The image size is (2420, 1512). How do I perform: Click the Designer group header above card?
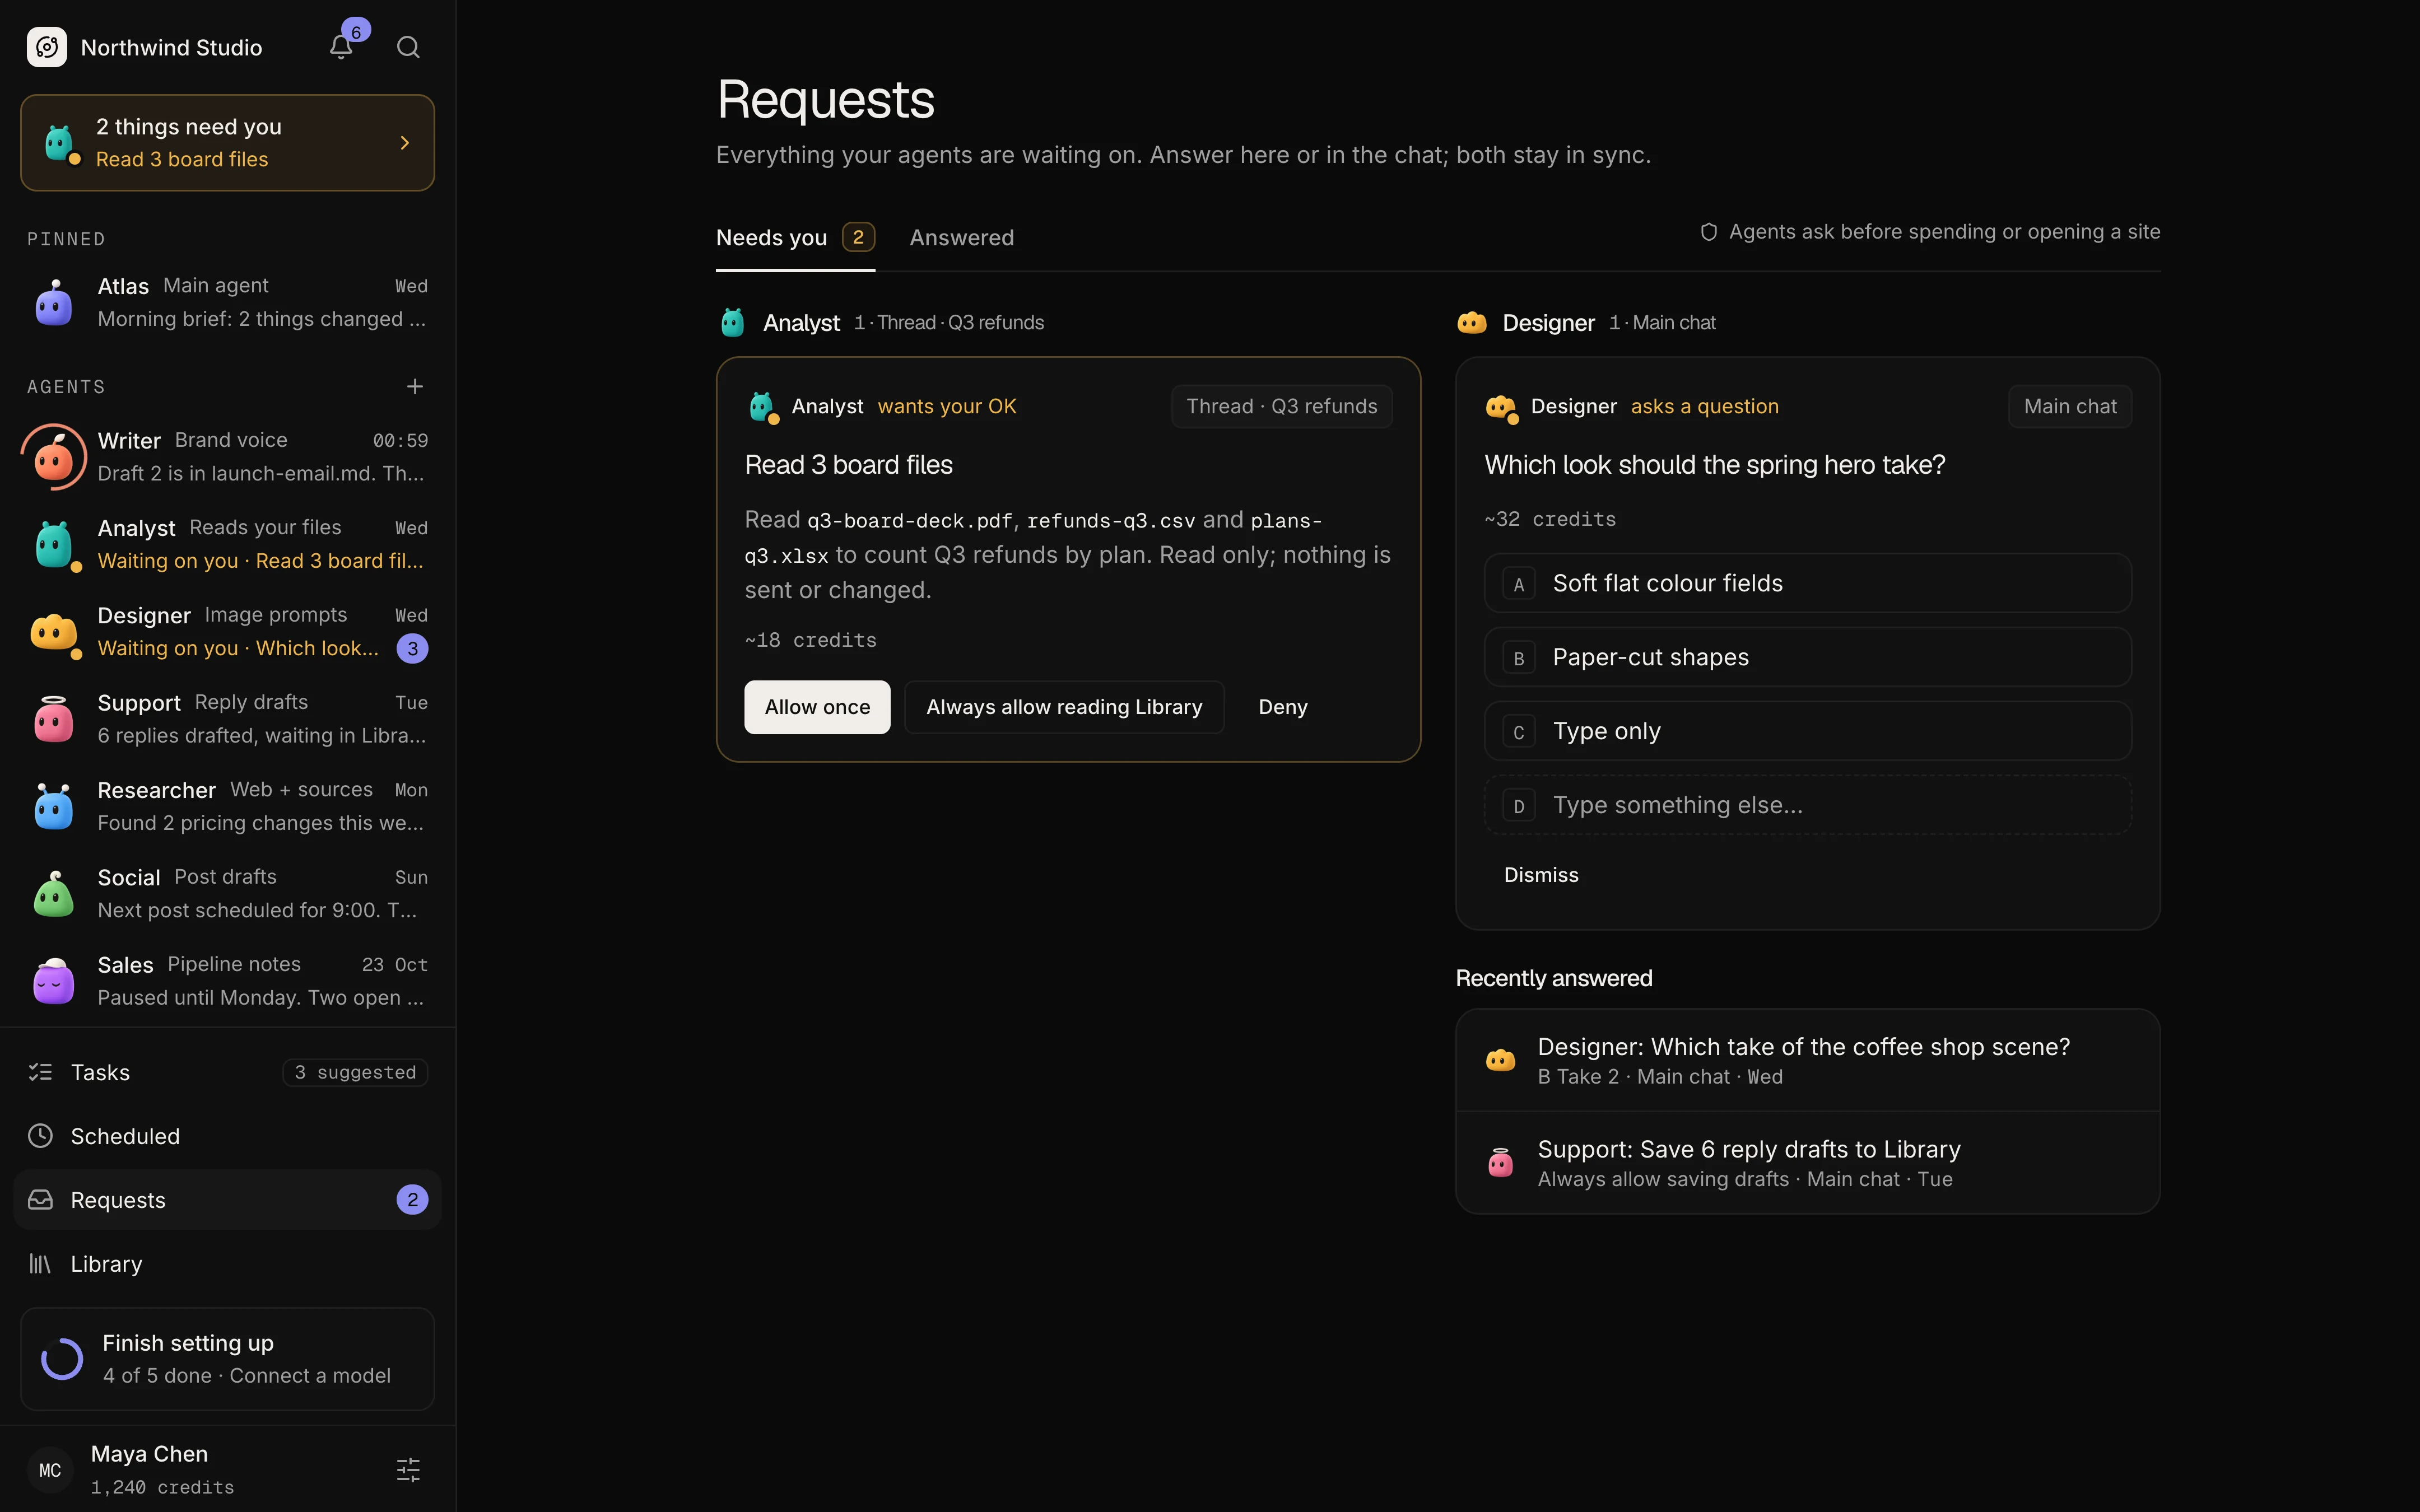pyautogui.click(x=1586, y=323)
